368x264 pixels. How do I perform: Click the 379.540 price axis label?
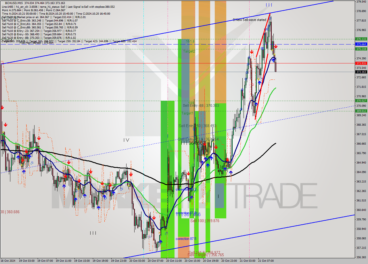click(x=361, y=2)
